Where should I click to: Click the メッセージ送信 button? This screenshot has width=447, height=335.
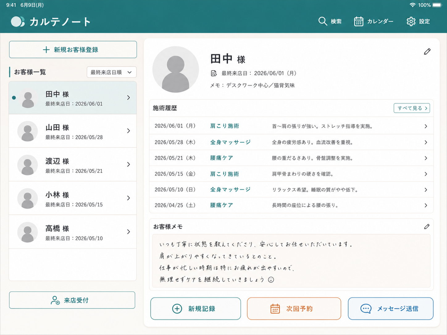pos(391,308)
